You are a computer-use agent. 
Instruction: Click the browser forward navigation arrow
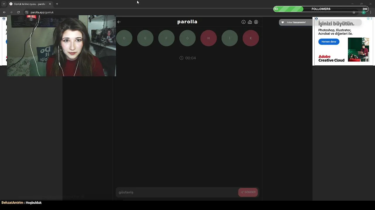point(11,12)
